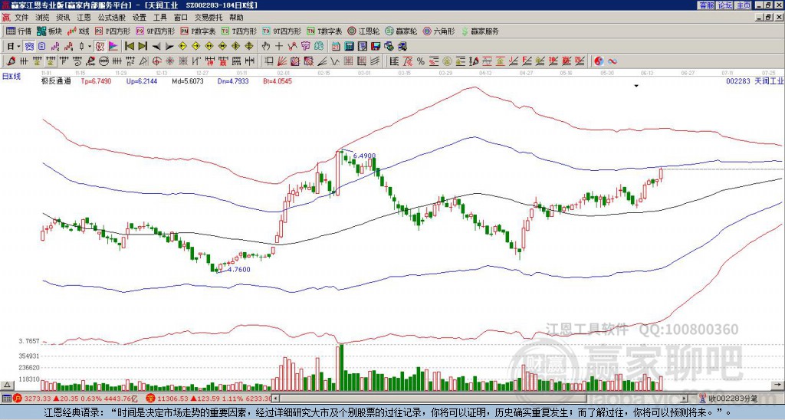
Task: Click the Shanghai index 3273.33 status entry
Action: tap(76, 399)
